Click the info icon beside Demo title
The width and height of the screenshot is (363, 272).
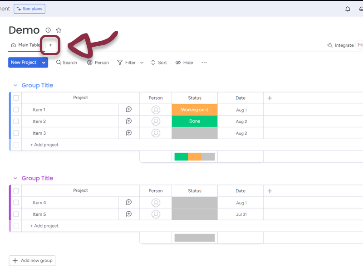tap(48, 30)
